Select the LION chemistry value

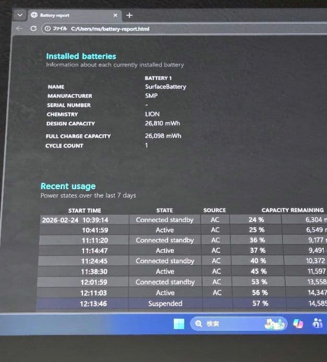click(x=152, y=114)
